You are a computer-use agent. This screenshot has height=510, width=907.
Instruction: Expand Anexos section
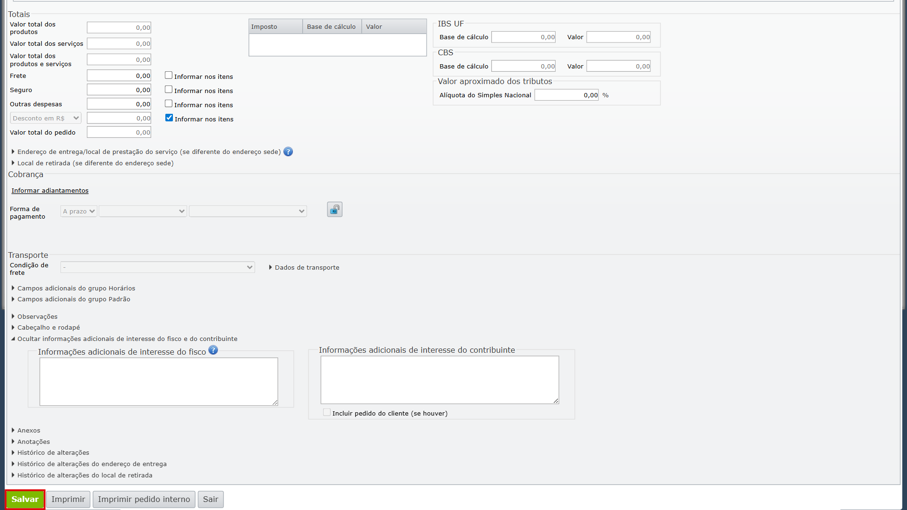(29, 430)
